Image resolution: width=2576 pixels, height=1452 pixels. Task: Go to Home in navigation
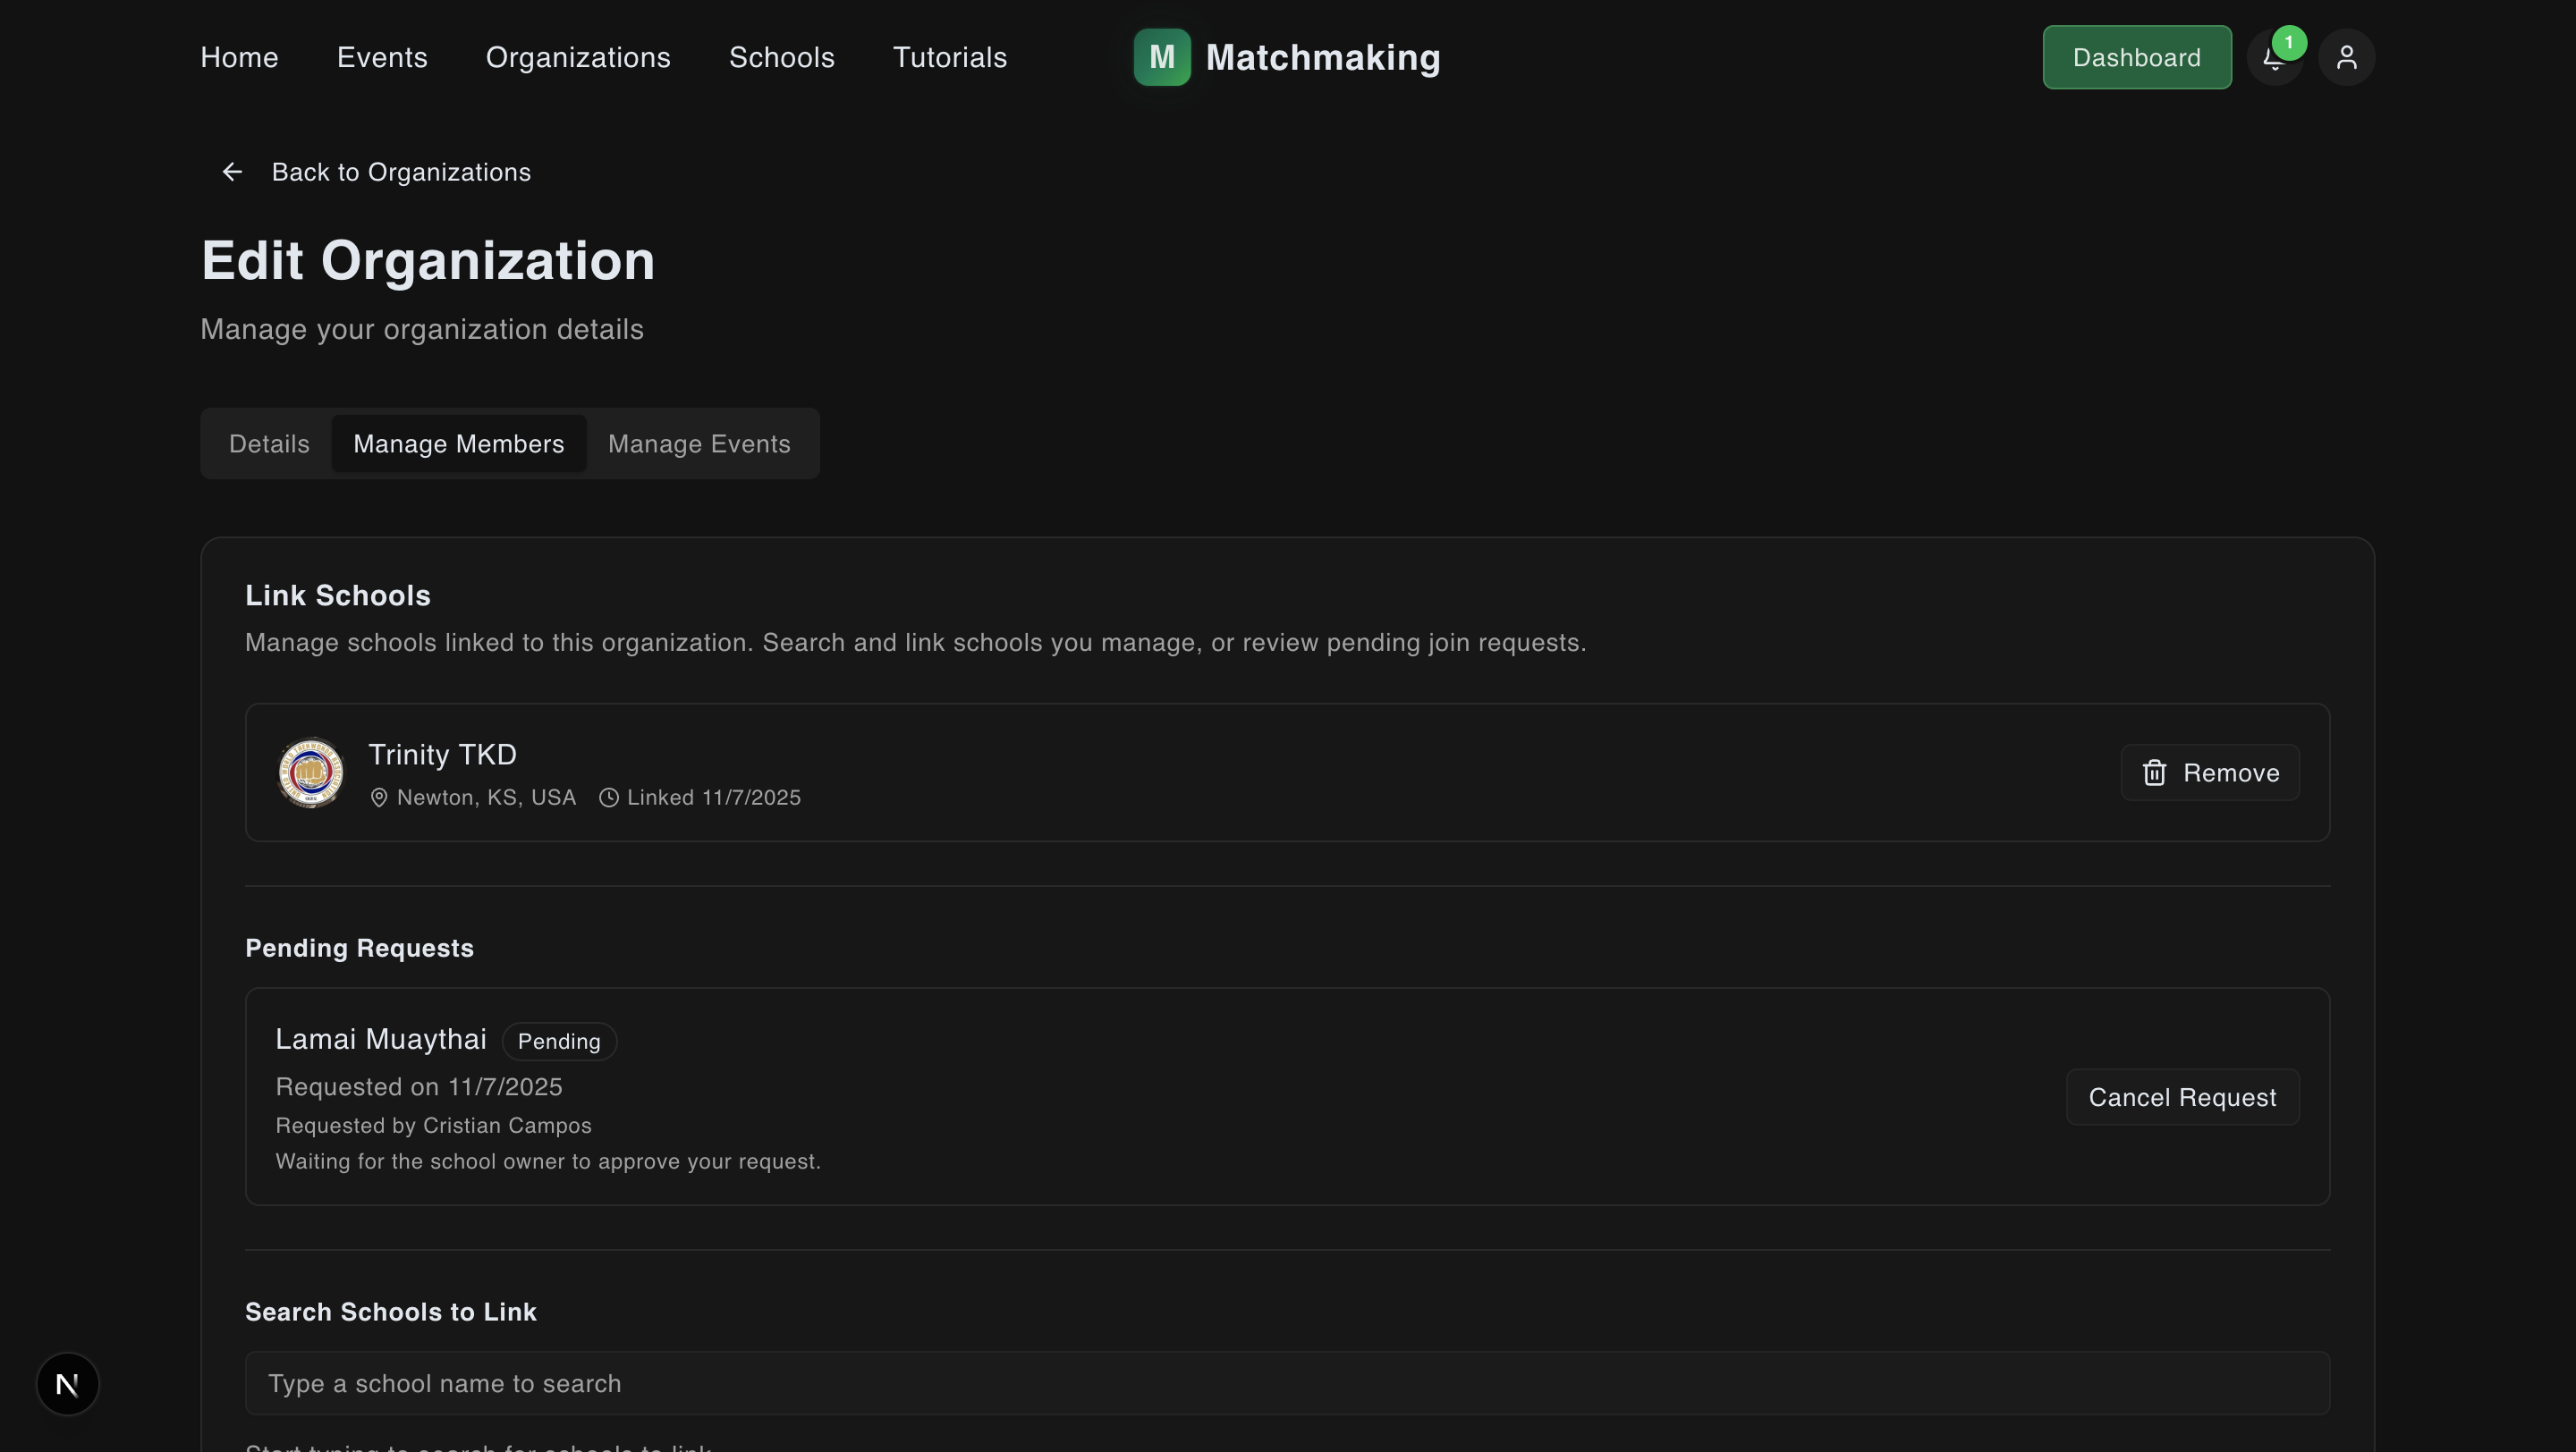[239, 57]
